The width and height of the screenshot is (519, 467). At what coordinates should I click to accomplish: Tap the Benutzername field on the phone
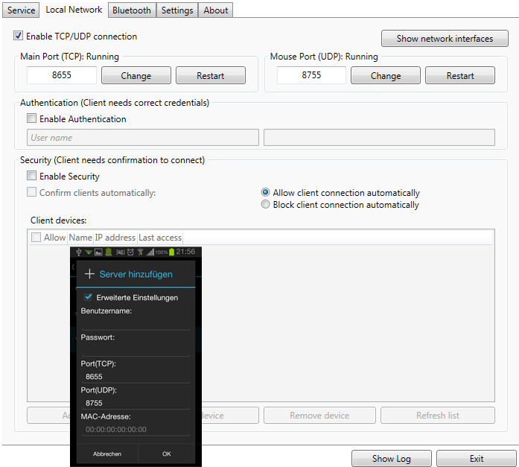tap(136, 323)
